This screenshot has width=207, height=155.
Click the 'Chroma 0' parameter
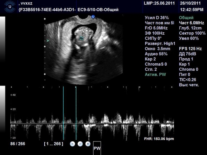point(189,69)
